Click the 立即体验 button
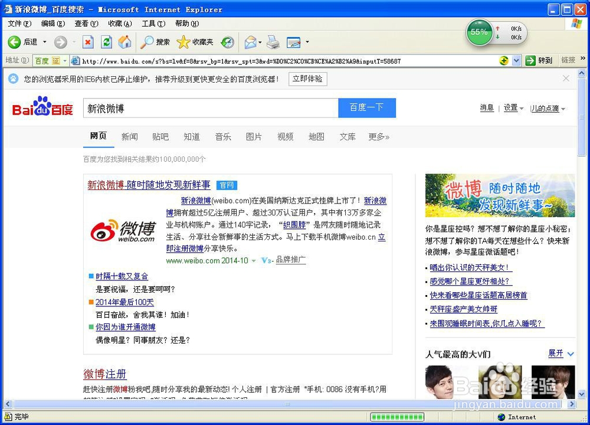This screenshot has width=590, height=425. [x=308, y=79]
